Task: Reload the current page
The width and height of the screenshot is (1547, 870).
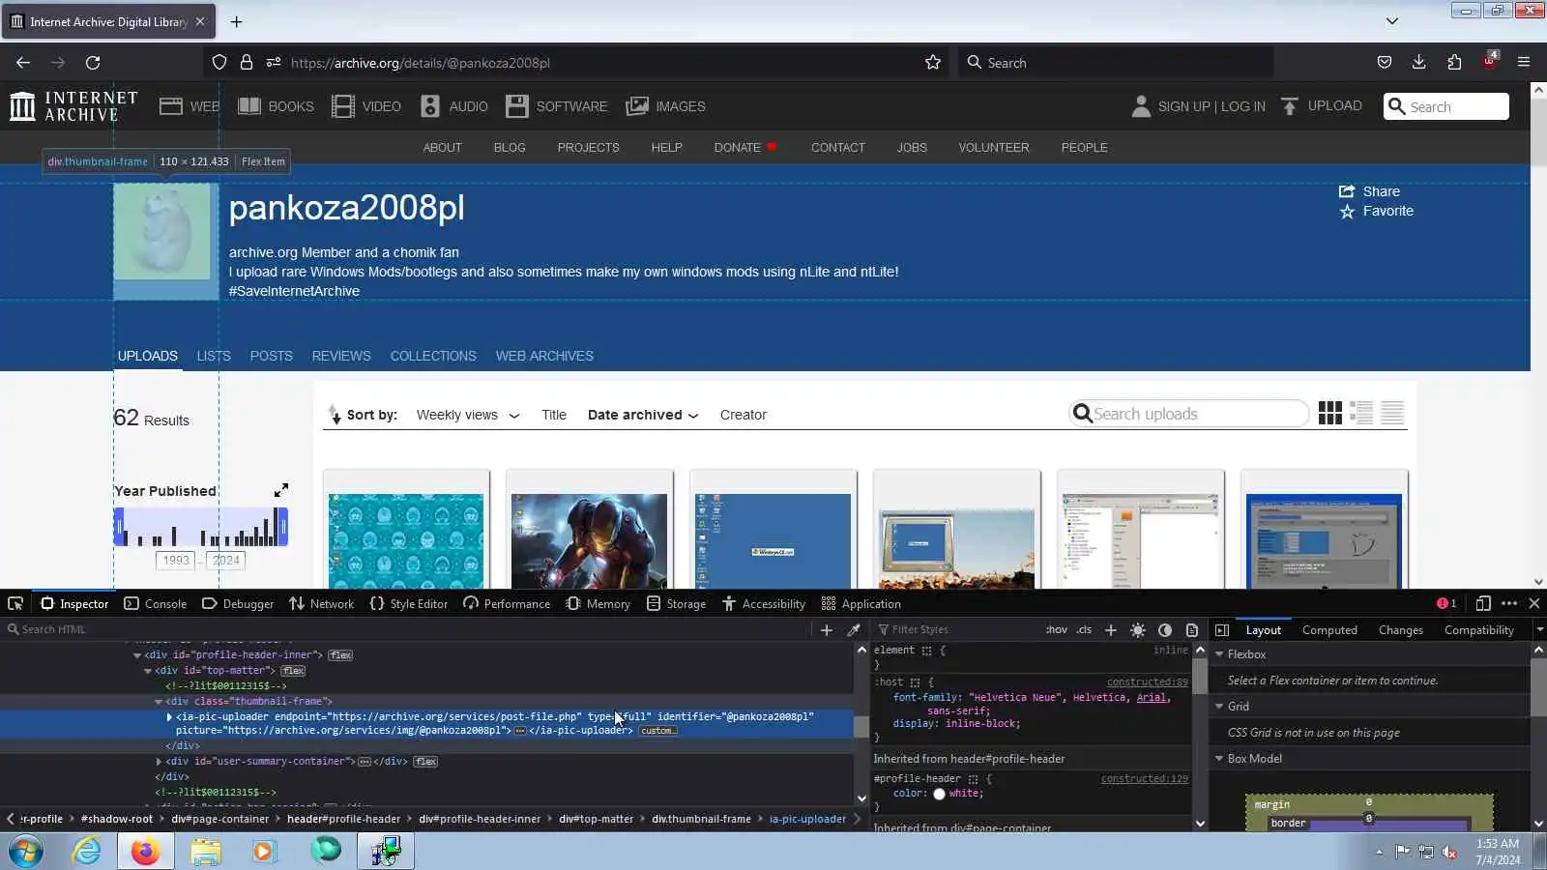Action: 93,62
